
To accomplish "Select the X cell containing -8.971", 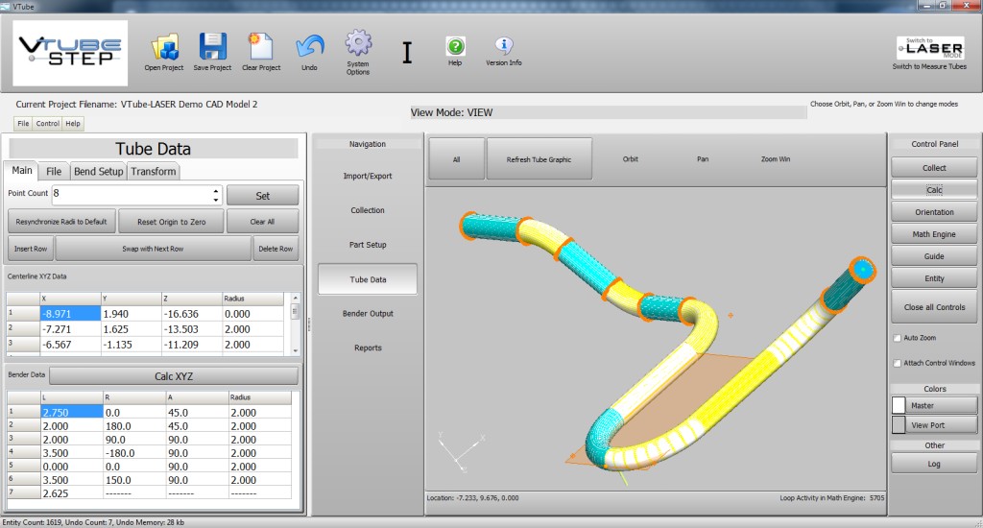I will point(69,313).
